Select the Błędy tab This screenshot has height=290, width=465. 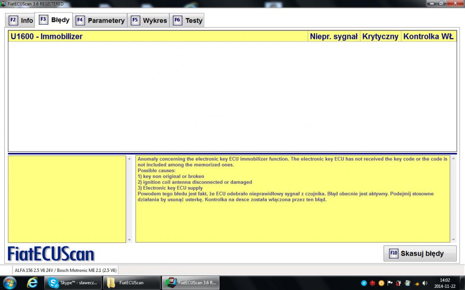54,20
